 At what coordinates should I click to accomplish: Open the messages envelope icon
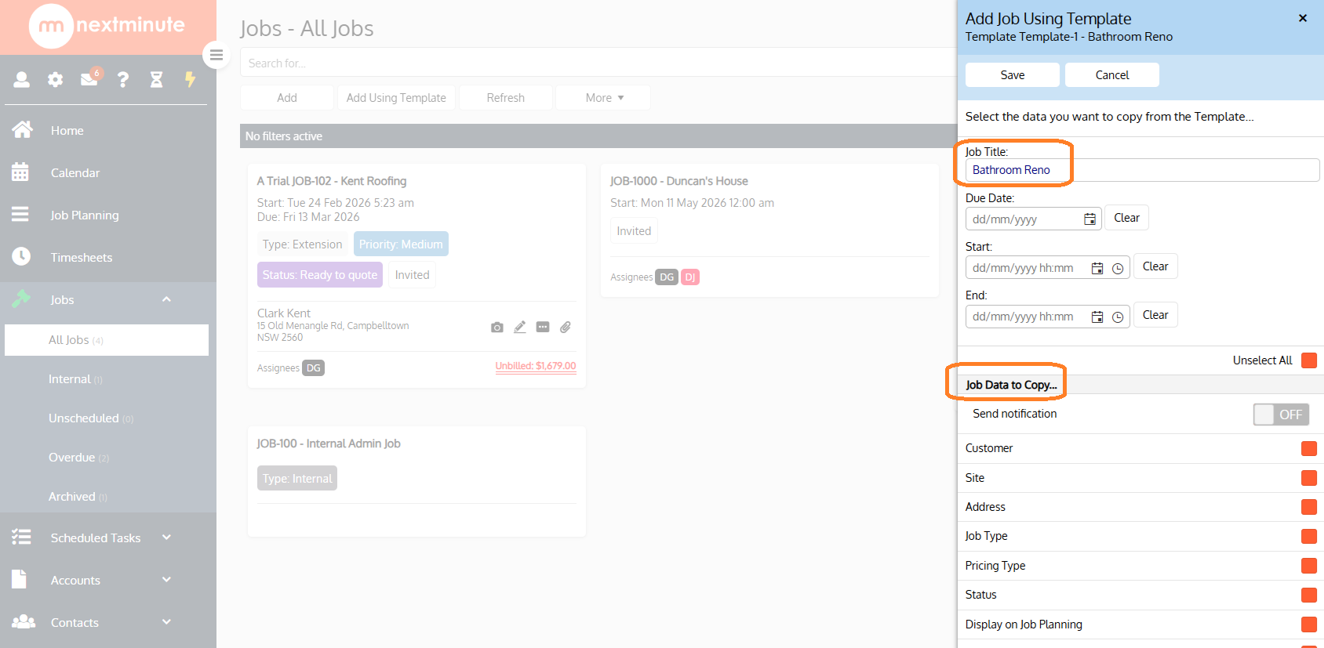(89, 79)
